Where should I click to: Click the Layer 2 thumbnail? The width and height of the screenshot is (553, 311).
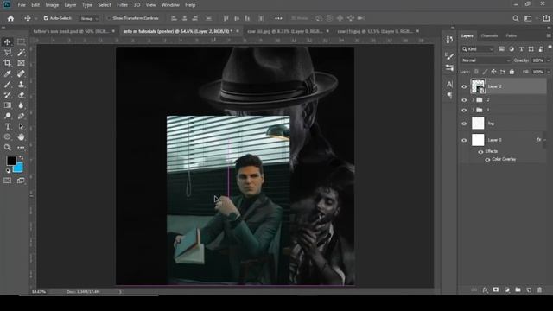pyautogui.click(x=478, y=86)
